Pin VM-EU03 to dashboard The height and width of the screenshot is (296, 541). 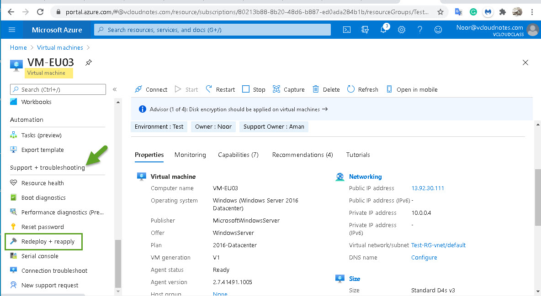89,62
